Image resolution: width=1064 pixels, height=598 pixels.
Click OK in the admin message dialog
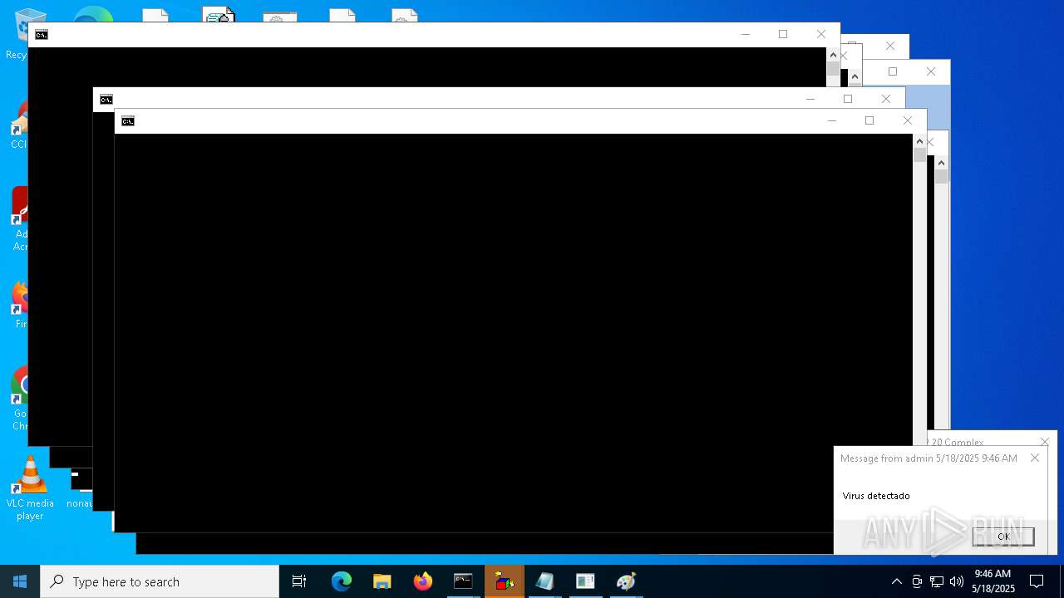pos(1003,537)
